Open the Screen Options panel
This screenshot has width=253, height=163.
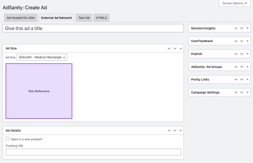(235, 3)
